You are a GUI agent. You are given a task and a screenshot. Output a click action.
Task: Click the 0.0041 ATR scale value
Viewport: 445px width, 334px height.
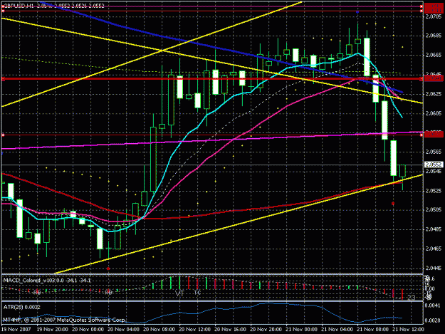pyautogui.click(x=432, y=306)
